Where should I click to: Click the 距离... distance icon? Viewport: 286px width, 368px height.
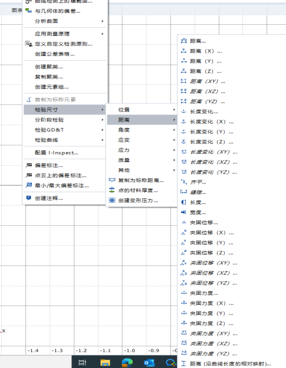pyautogui.click(x=184, y=41)
